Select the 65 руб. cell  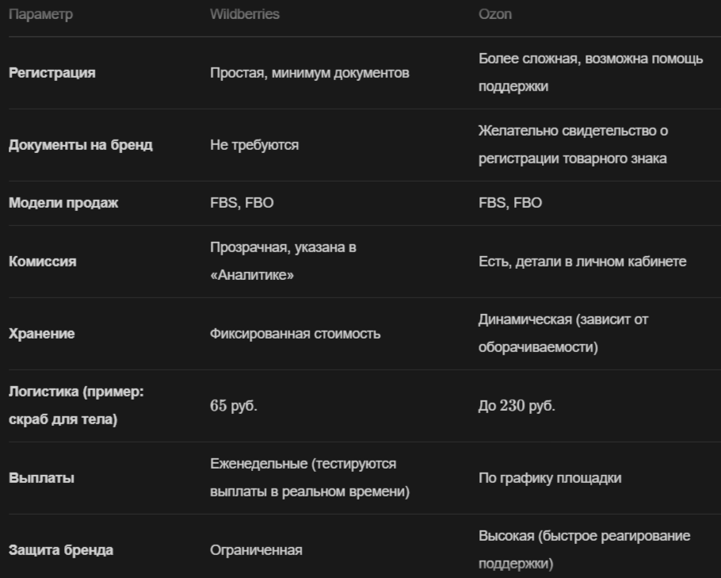(x=234, y=405)
